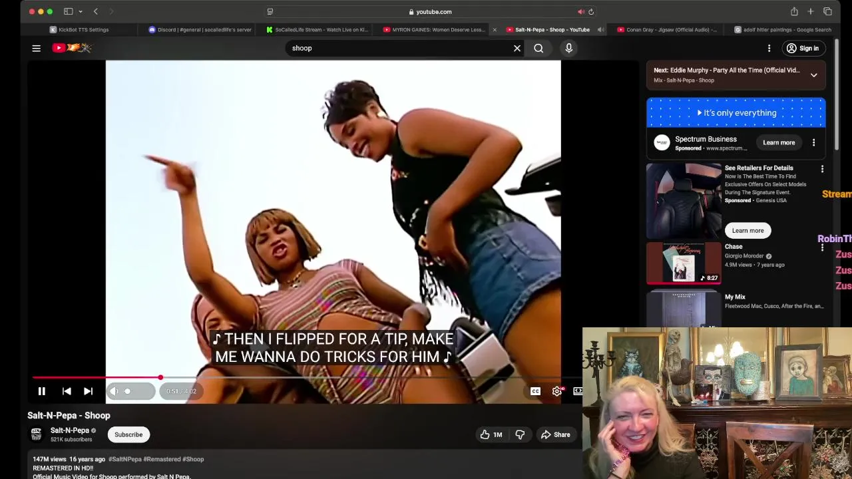Switch to the Discord #general tab
Viewport: 852px width, 479px height.
coord(200,29)
